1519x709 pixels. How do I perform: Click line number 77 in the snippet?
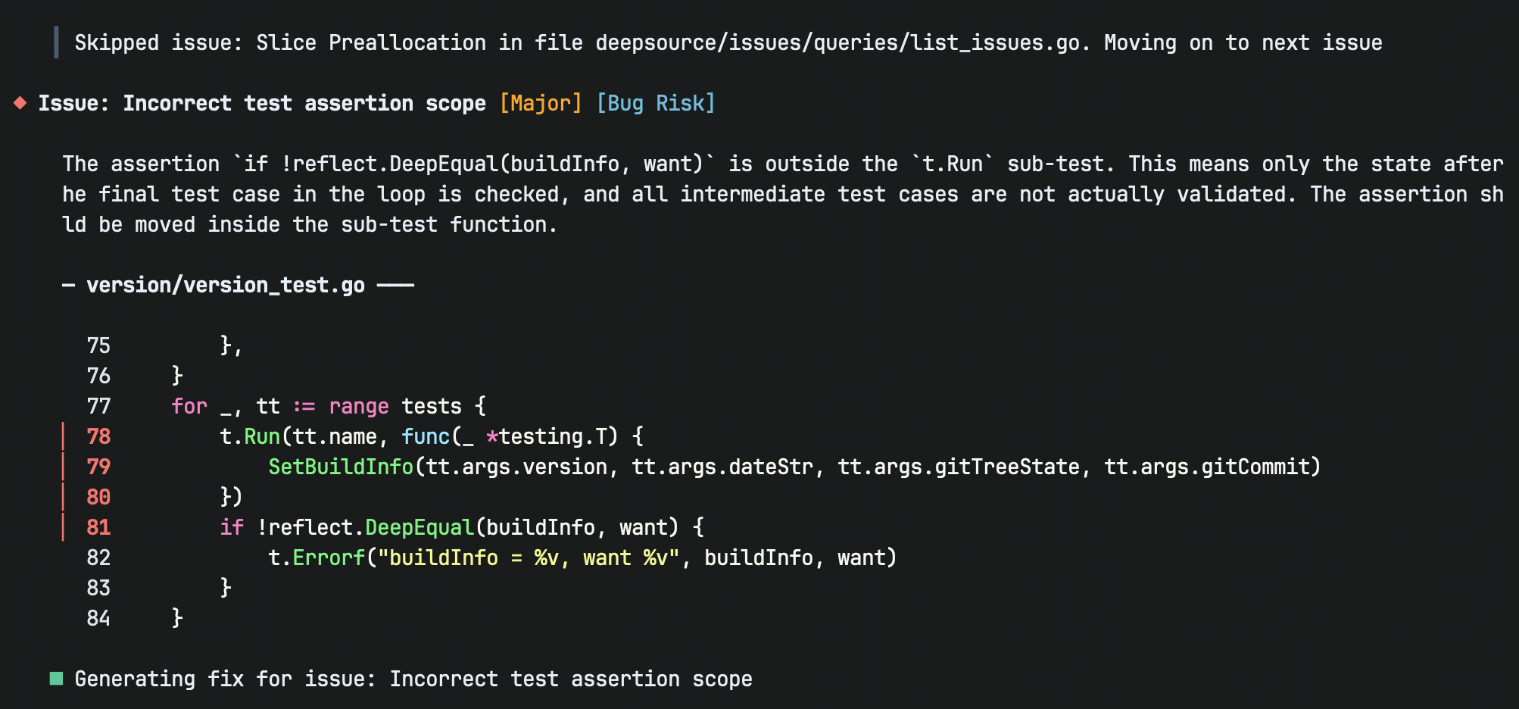[98, 406]
